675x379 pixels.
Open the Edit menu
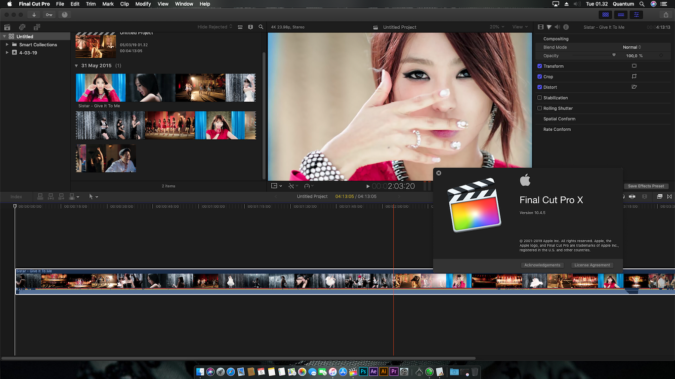click(x=75, y=4)
